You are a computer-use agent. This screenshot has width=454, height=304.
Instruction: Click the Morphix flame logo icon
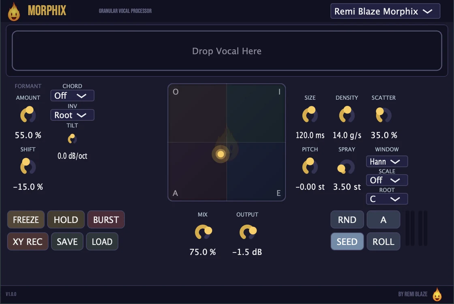(x=14, y=12)
